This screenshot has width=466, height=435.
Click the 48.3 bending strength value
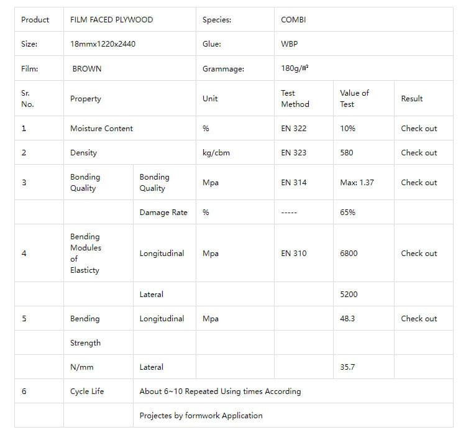(x=349, y=319)
